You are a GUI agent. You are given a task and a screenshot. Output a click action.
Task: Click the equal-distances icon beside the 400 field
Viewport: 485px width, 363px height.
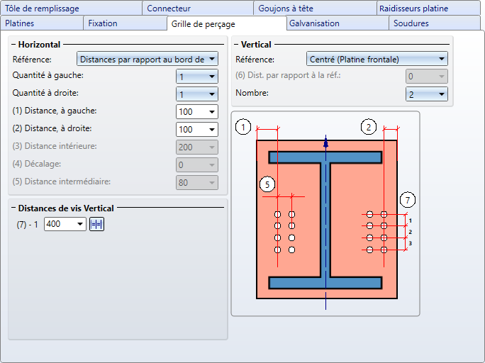(x=96, y=224)
